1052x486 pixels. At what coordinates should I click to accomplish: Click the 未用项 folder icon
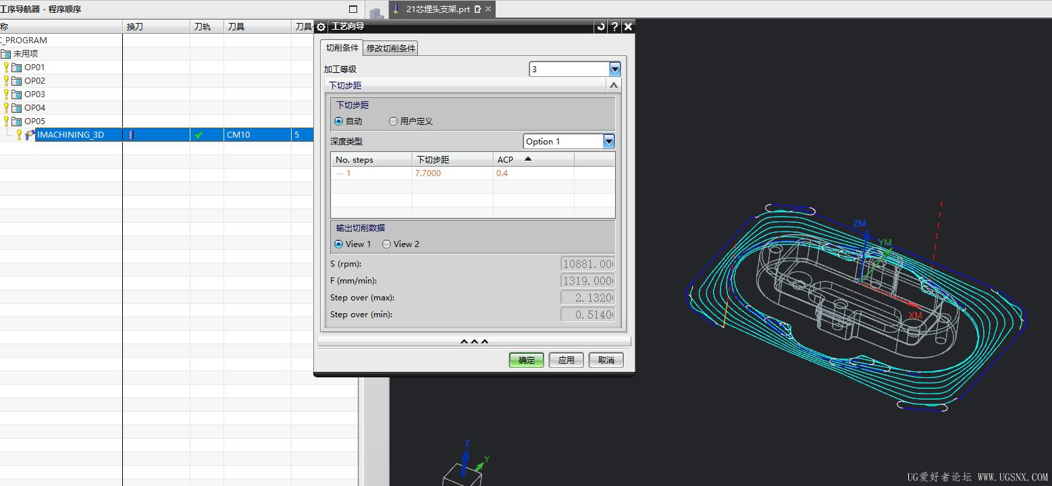point(6,54)
